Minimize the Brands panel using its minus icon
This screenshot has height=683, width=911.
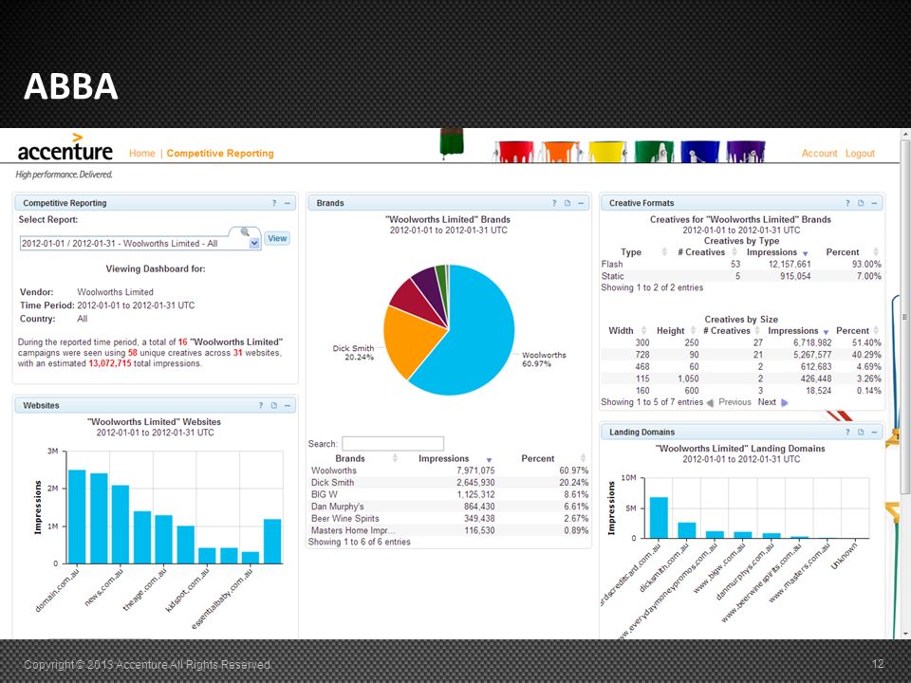(581, 203)
